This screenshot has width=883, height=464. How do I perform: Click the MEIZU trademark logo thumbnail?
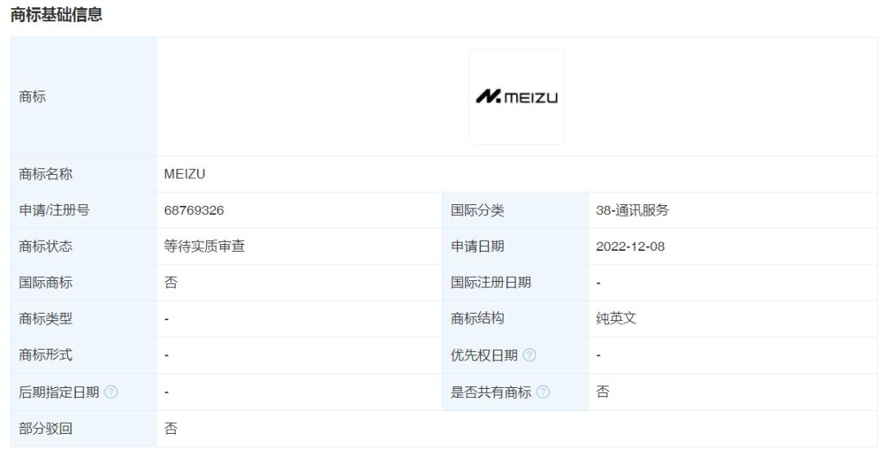pos(517,96)
